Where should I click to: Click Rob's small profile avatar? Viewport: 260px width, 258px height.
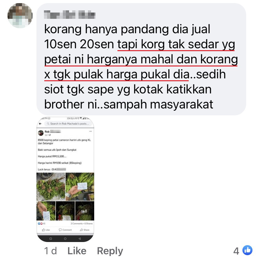[41, 133]
